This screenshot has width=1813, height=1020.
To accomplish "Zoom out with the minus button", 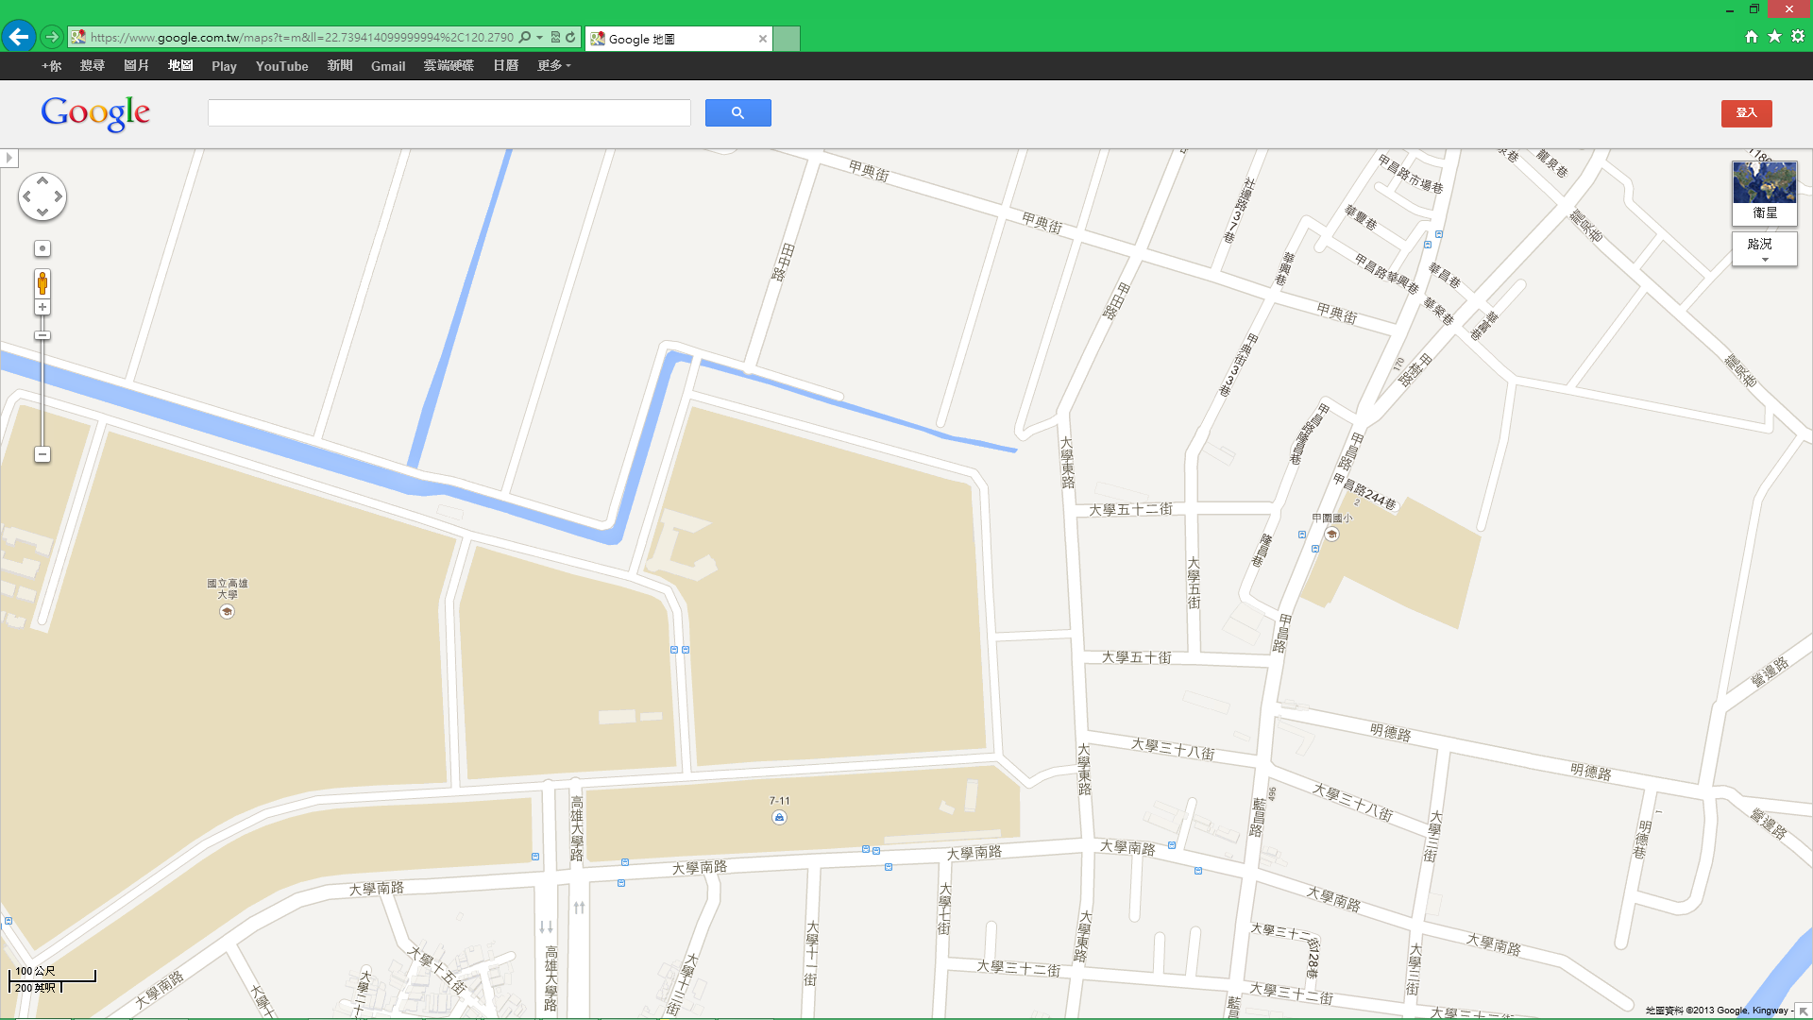I will pos(42,454).
